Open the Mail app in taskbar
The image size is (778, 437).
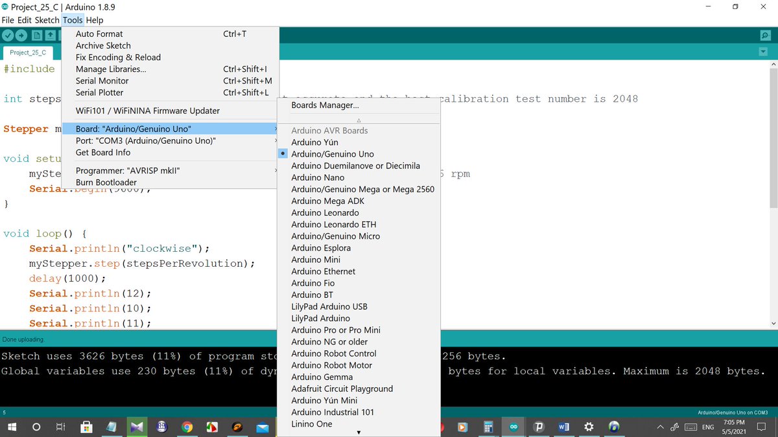pos(262,427)
